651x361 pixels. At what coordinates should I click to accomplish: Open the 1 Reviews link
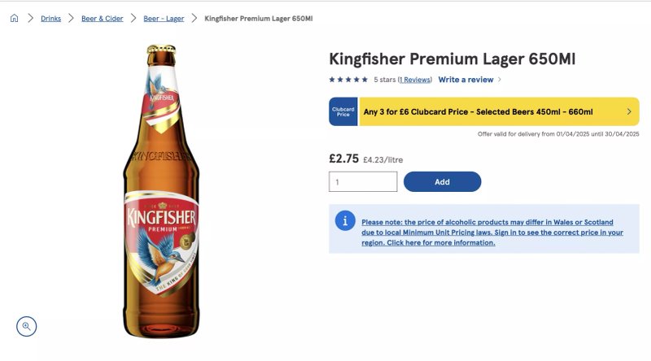(415, 80)
